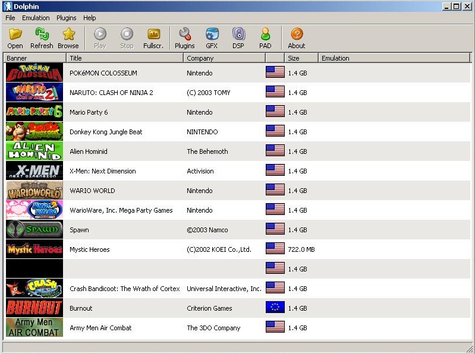Open the File menu
The image size is (475, 354).
(x=10, y=18)
